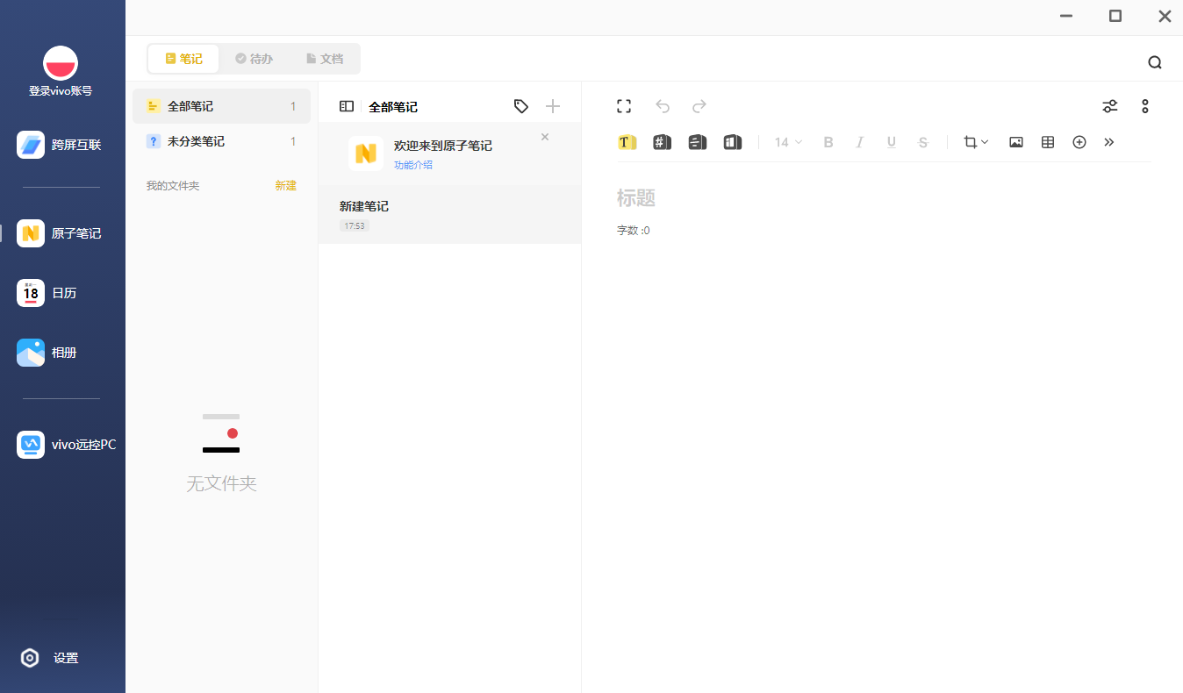Click 登录vivo账号 to sign in
Image resolution: width=1183 pixels, height=693 pixels.
click(x=61, y=90)
